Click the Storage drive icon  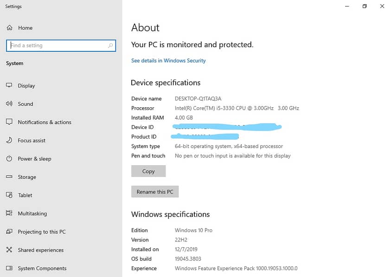click(x=9, y=177)
